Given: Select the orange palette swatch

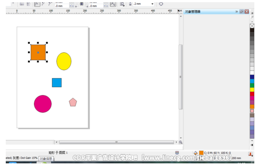Looking at the screenshot, I should 252,107.
